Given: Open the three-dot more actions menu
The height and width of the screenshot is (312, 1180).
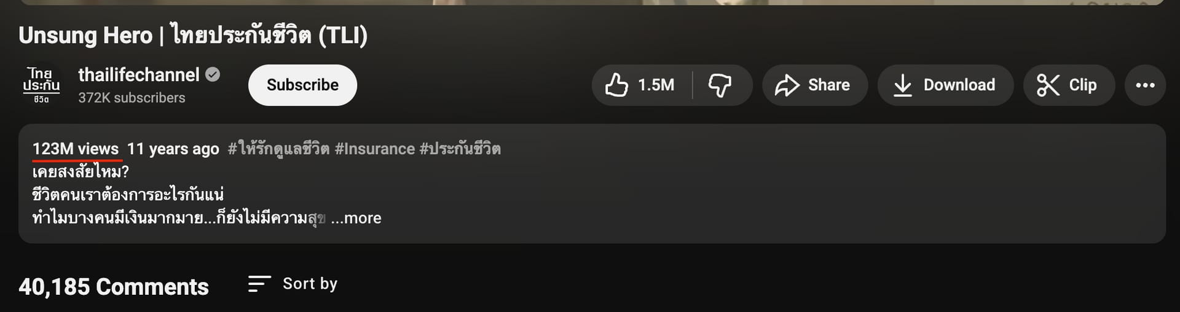Looking at the screenshot, I should coord(1145,85).
